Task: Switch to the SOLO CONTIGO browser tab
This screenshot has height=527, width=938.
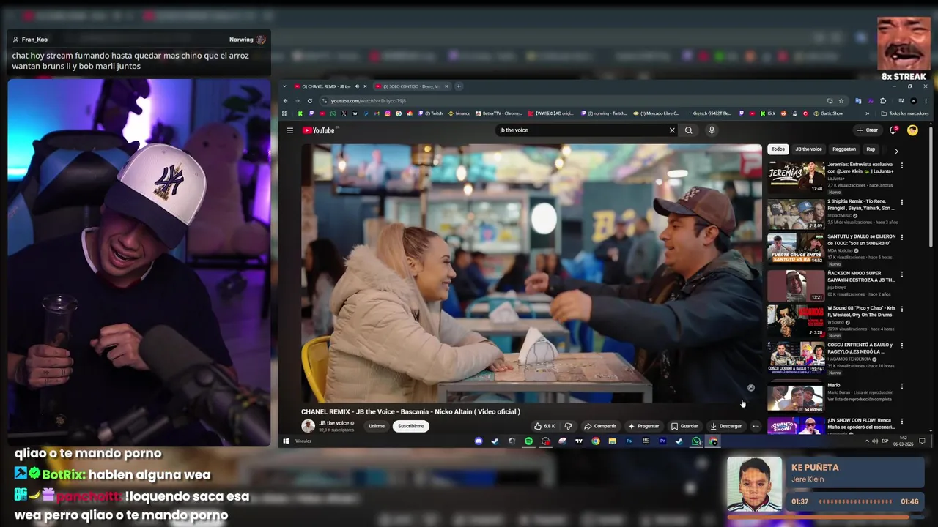Action: 411,86
